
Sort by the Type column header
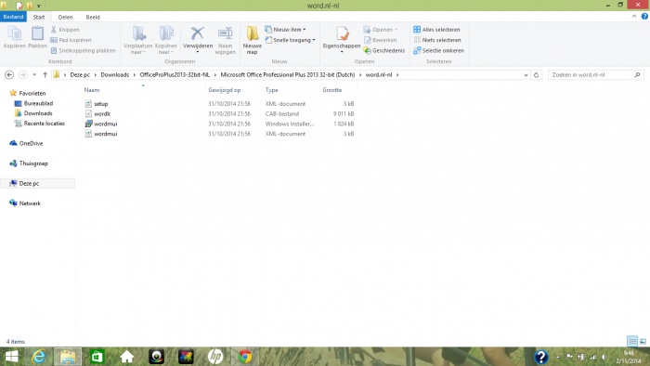pos(271,90)
